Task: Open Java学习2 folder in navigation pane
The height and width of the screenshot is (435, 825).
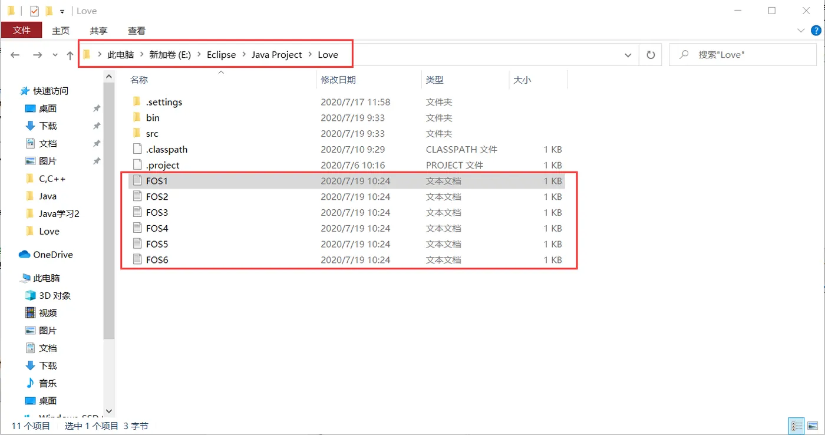Action: pyautogui.click(x=59, y=213)
